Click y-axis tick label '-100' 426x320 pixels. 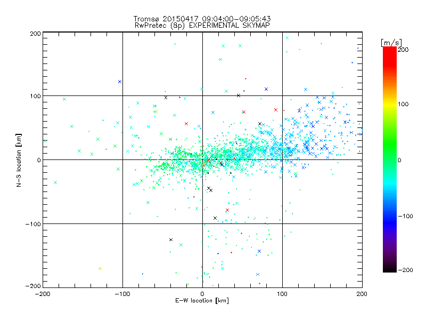[33, 224]
